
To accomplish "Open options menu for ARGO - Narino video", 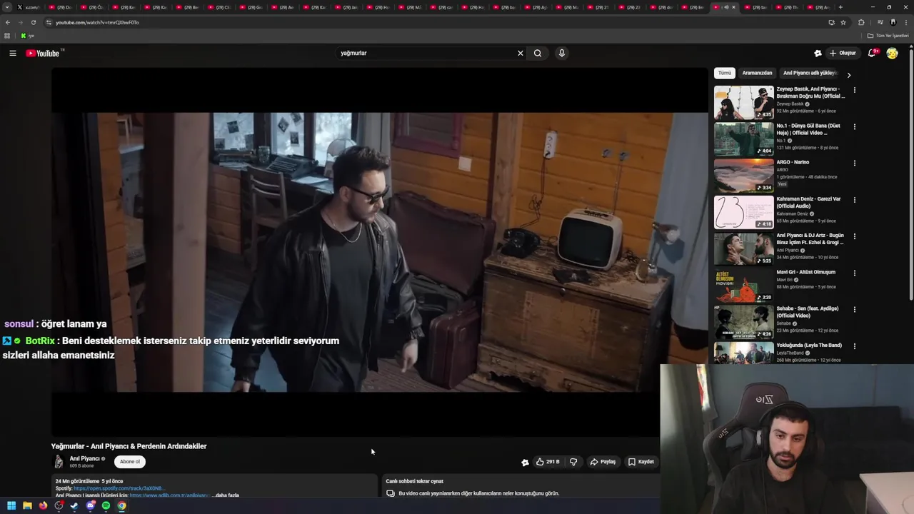I will coord(854,163).
